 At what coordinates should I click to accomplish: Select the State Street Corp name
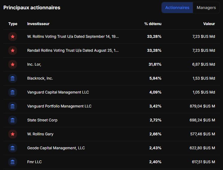click(42, 120)
